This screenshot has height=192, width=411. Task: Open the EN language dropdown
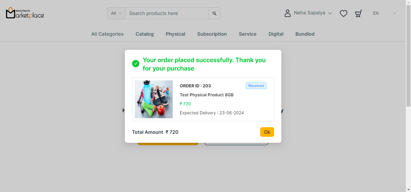coord(384,13)
